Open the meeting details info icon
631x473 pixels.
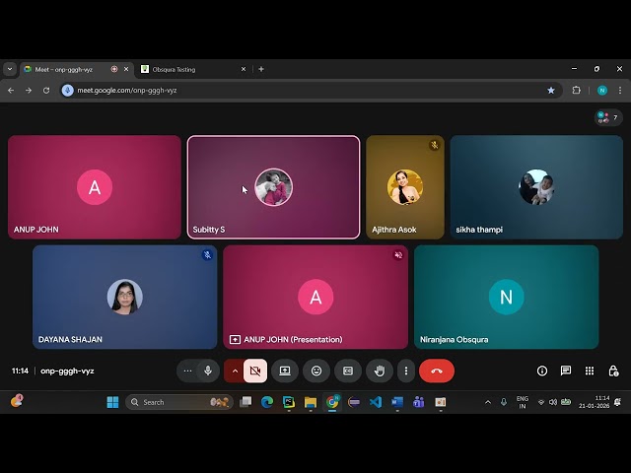click(542, 371)
